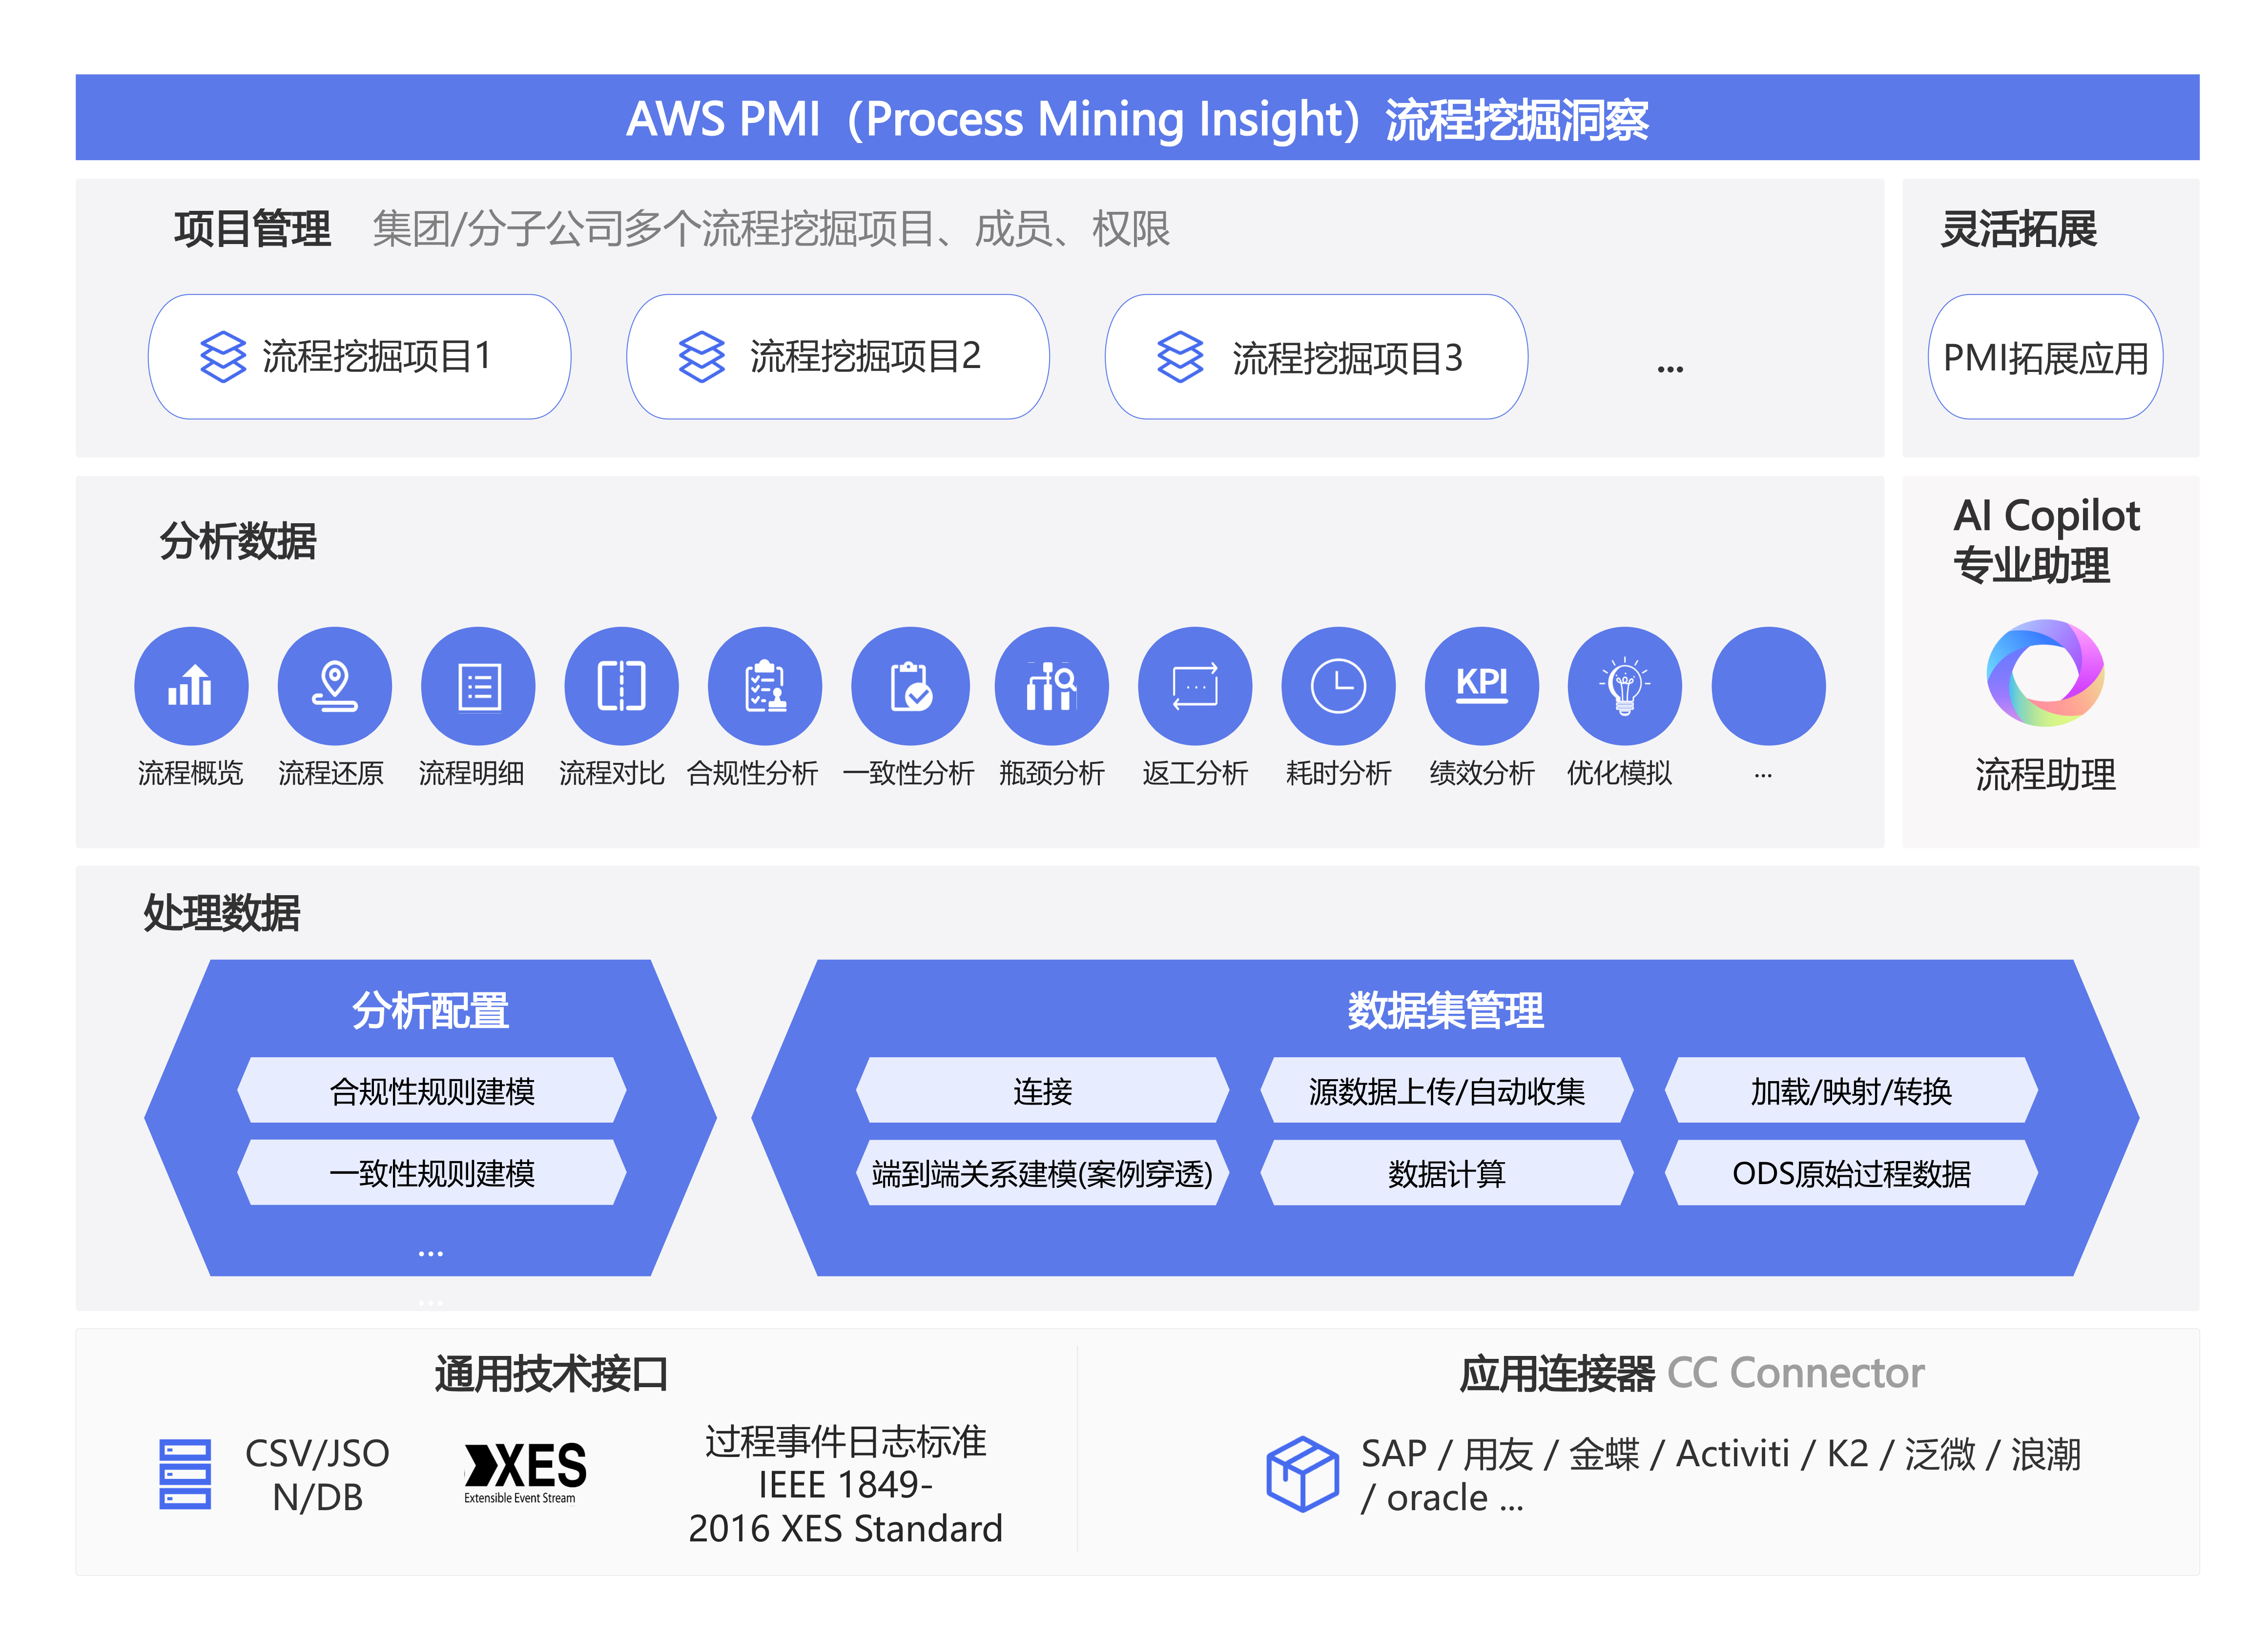Image resolution: width=2268 pixels, height=1640 pixels.
Task: Open the PMI拓展应用 button
Action: (2045, 357)
